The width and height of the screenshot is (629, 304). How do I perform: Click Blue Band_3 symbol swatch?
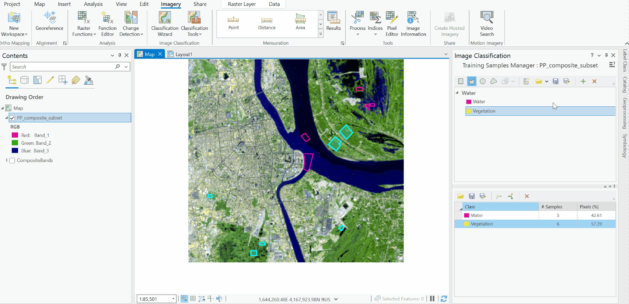(15, 151)
